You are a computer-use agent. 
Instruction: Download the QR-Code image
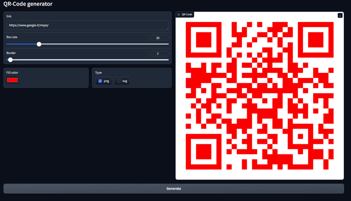[x=340, y=15]
